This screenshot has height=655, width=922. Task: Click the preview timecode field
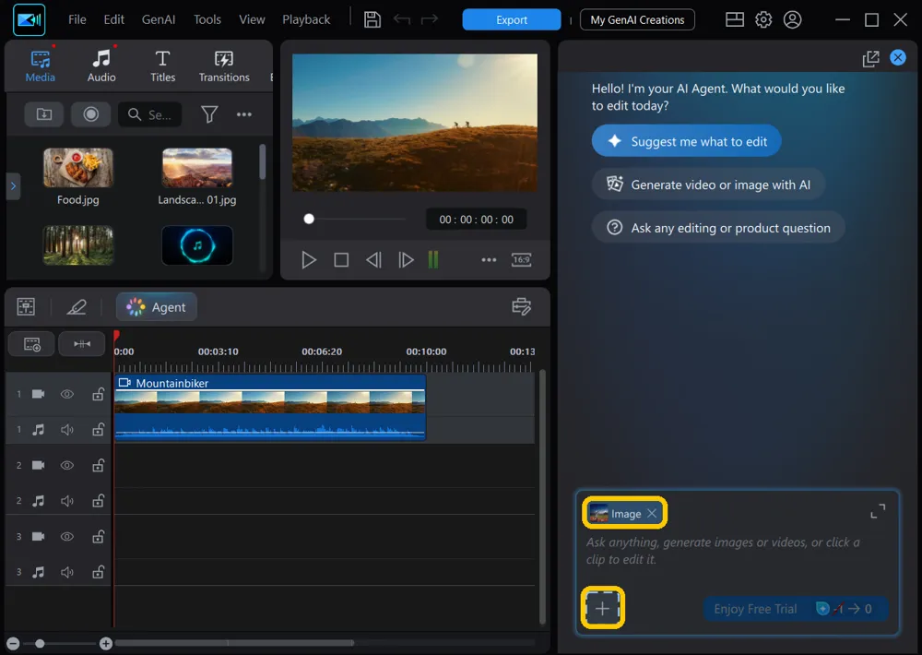(x=477, y=220)
